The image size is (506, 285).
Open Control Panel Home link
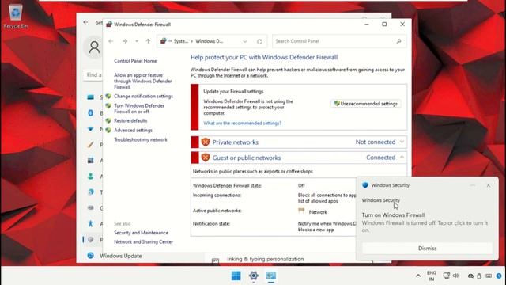pos(135,61)
